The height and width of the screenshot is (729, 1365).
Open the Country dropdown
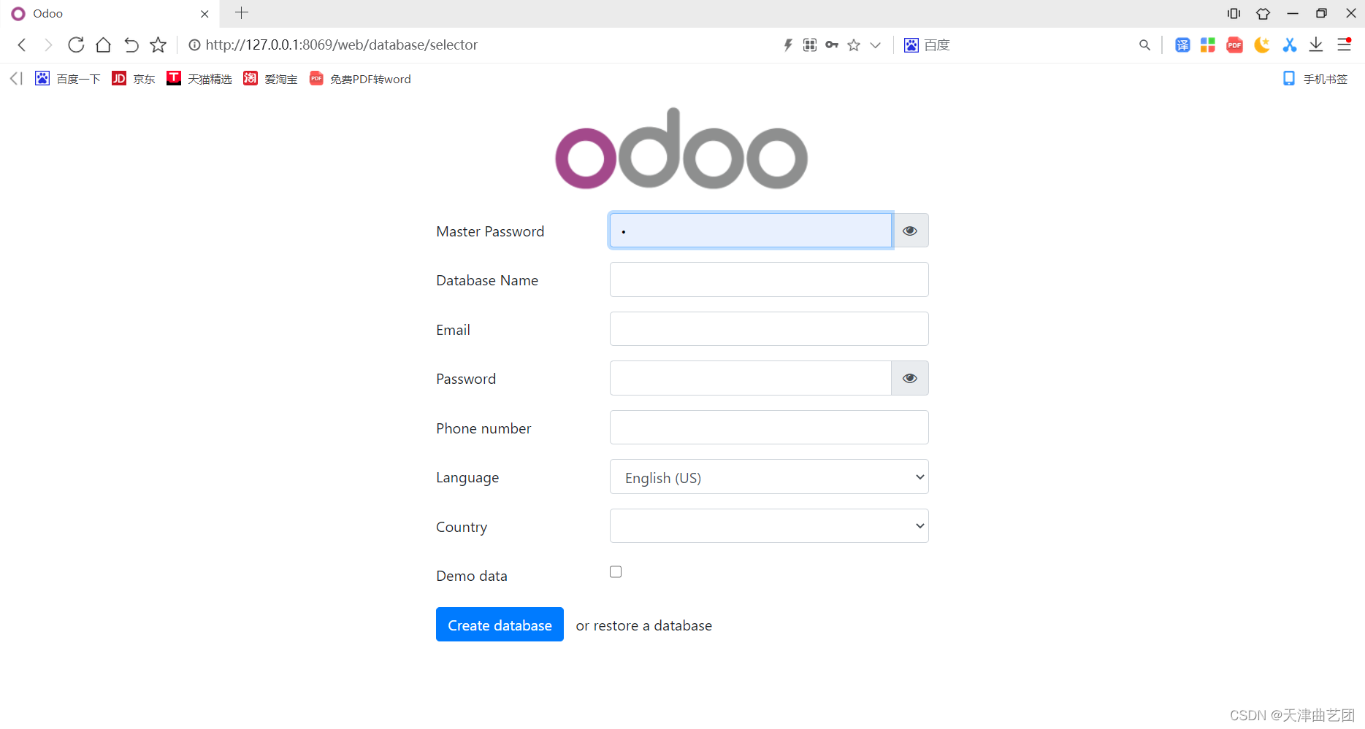768,525
